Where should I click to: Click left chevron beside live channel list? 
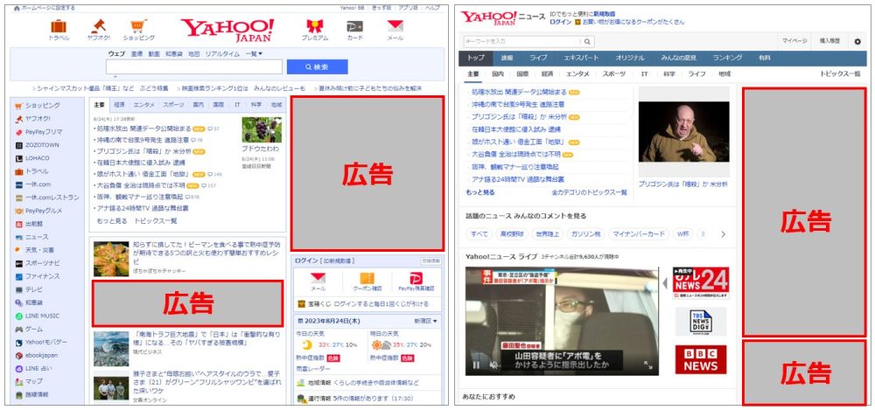pyautogui.click(x=665, y=283)
